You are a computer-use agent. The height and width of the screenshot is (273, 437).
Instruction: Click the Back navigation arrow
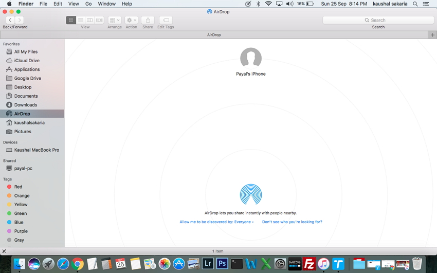point(10,20)
